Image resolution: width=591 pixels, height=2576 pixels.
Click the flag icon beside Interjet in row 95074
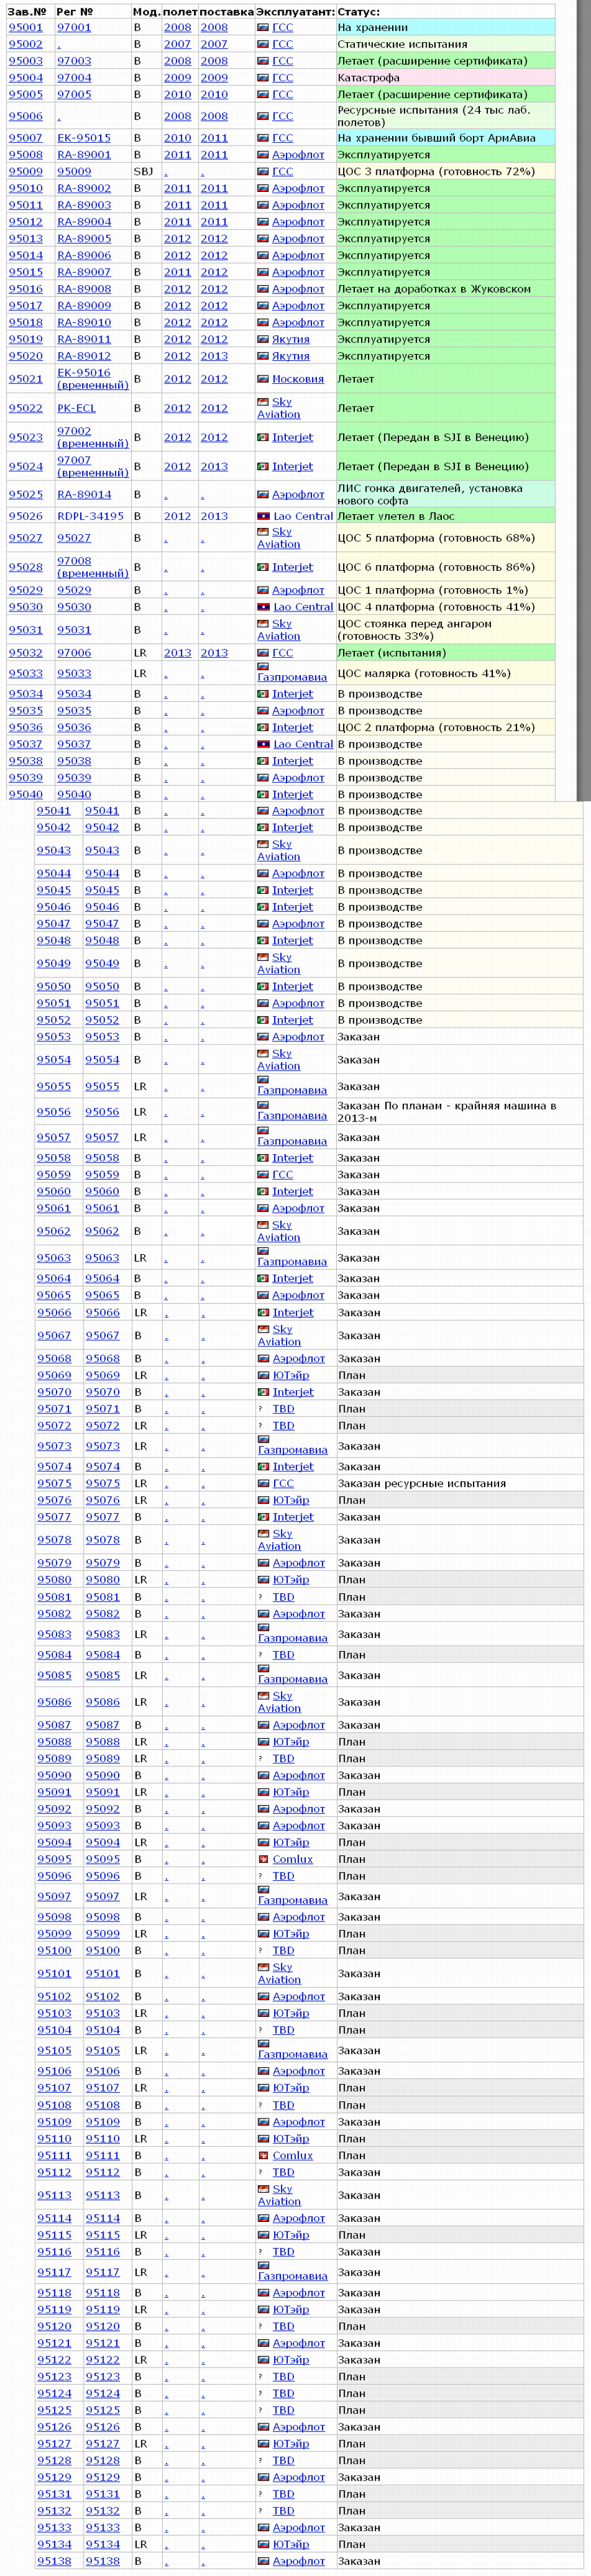263,1467
